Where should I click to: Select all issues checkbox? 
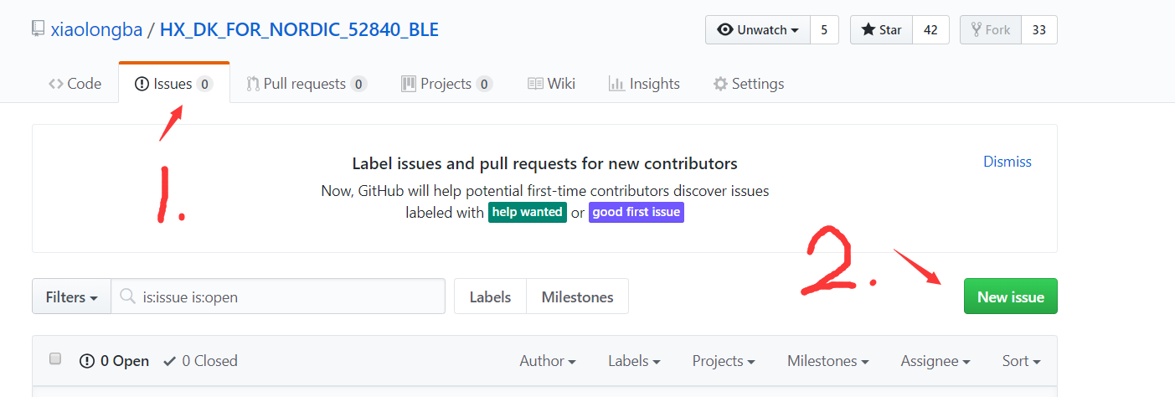[x=56, y=359]
